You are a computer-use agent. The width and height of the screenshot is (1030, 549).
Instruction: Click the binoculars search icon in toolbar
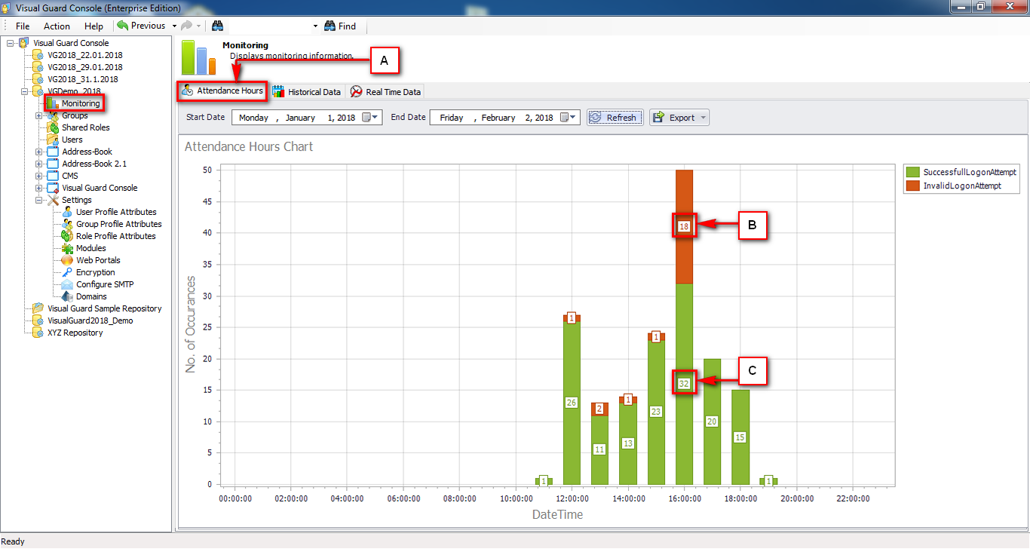(x=217, y=26)
